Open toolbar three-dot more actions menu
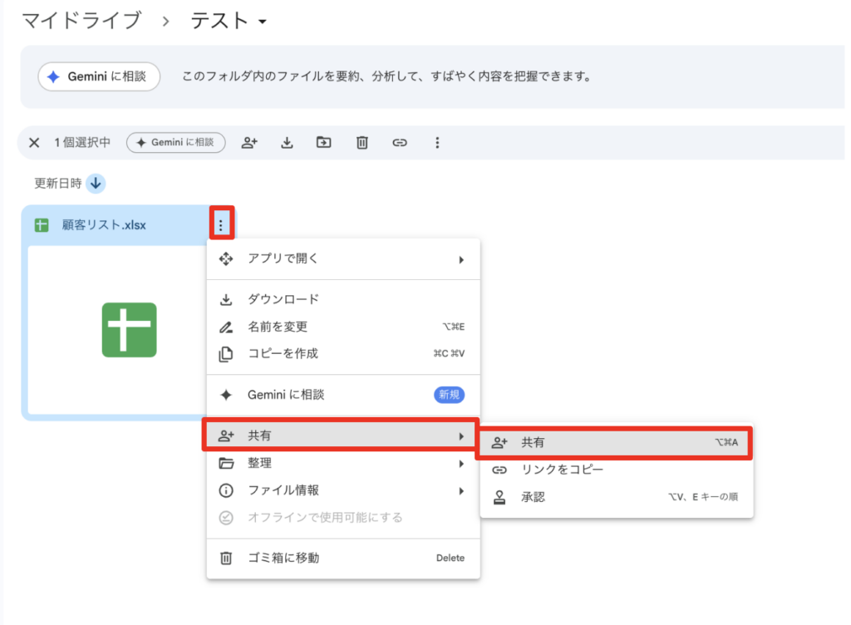851x625 pixels. pyautogui.click(x=437, y=143)
